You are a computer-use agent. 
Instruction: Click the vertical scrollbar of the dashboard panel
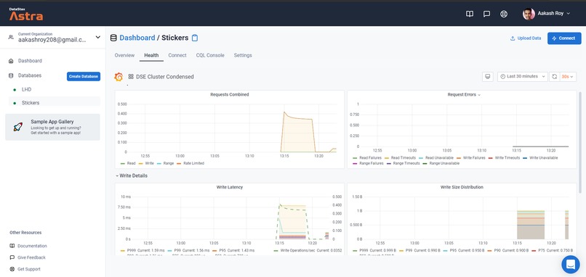click(x=579, y=141)
